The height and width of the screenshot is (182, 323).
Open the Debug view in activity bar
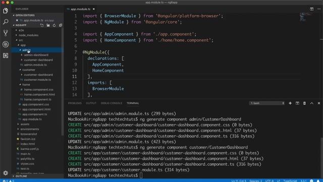pyautogui.click(x=6, y=44)
